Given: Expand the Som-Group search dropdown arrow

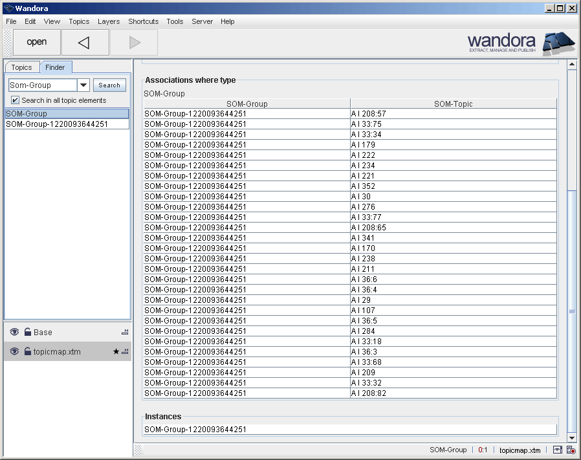Looking at the screenshot, I should 83,85.
